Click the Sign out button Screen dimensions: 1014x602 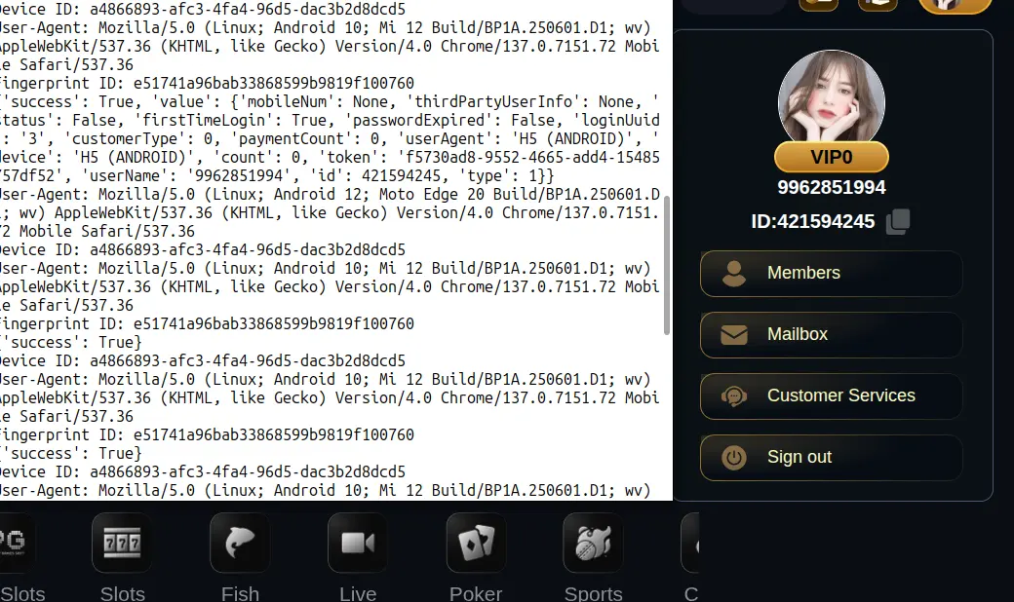pyautogui.click(x=831, y=457)
